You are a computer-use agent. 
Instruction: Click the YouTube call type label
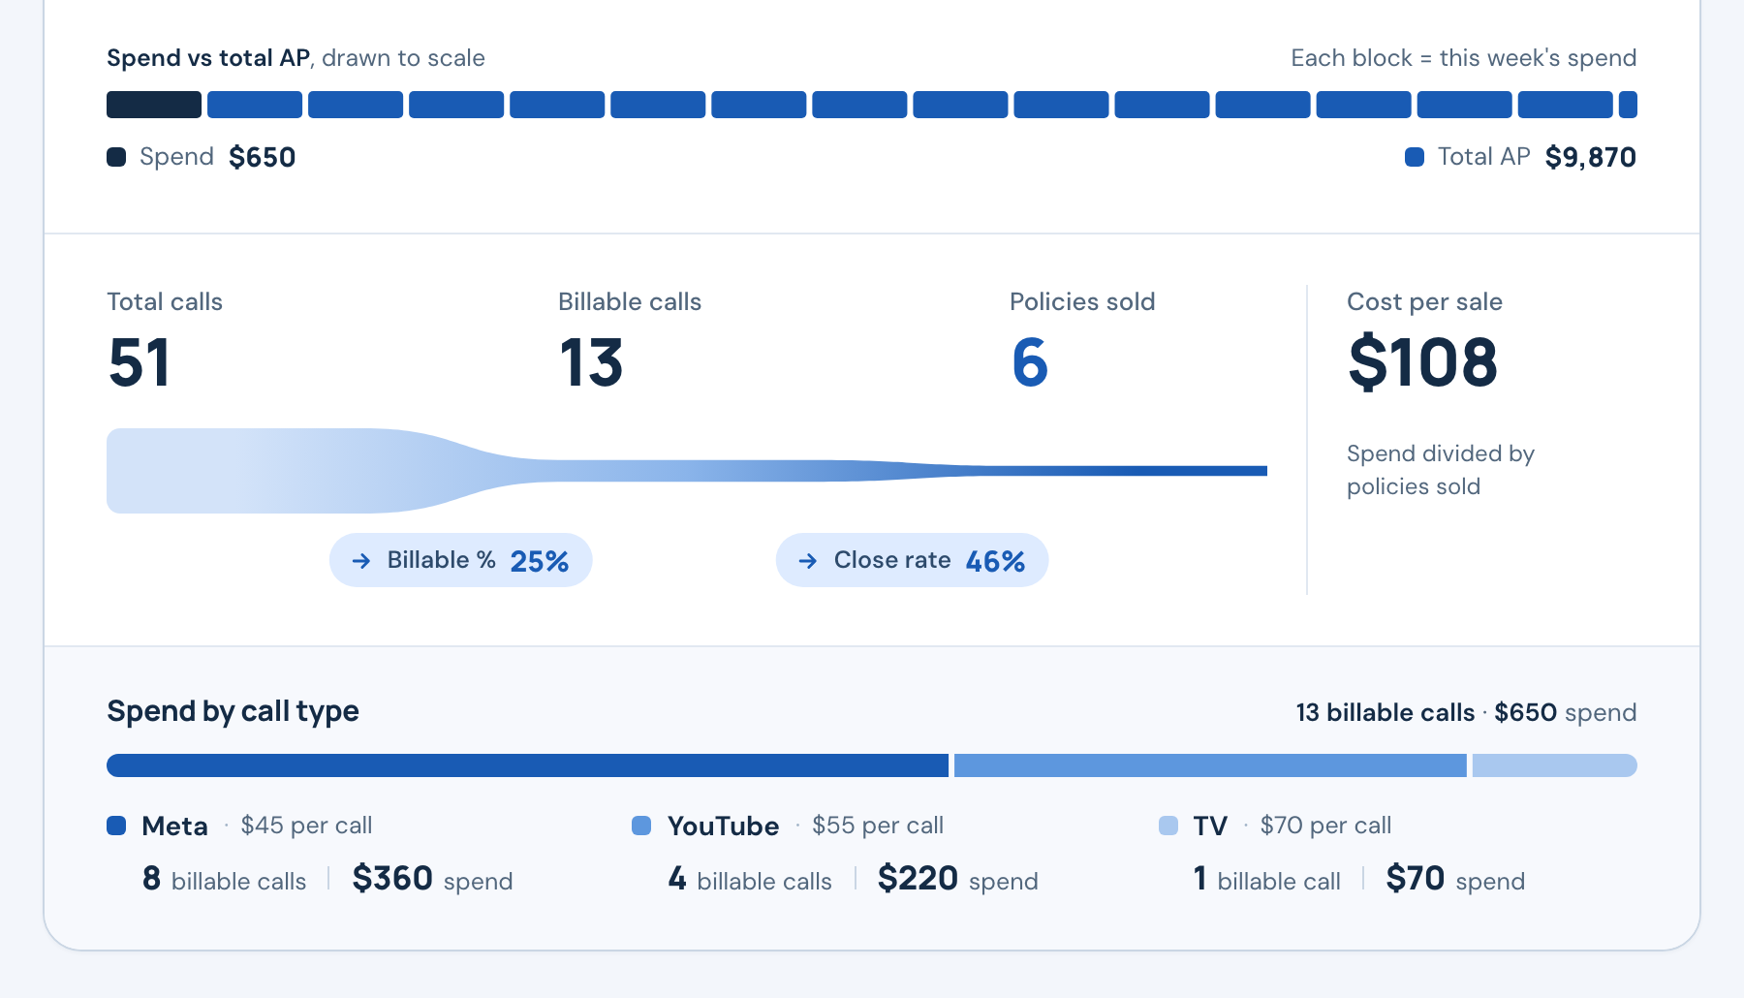(723, 826)
